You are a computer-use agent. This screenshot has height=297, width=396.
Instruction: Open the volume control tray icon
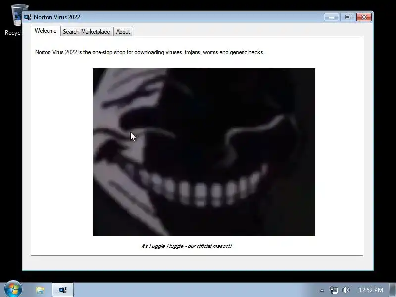click(346, 290)
